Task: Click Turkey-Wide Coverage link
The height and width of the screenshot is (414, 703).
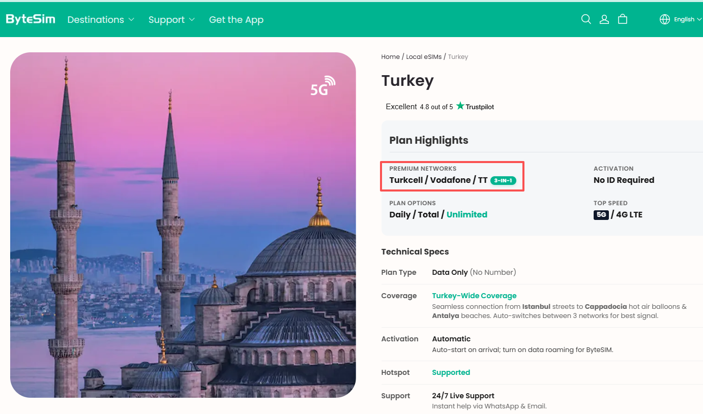Action: (x=474, y=296)
